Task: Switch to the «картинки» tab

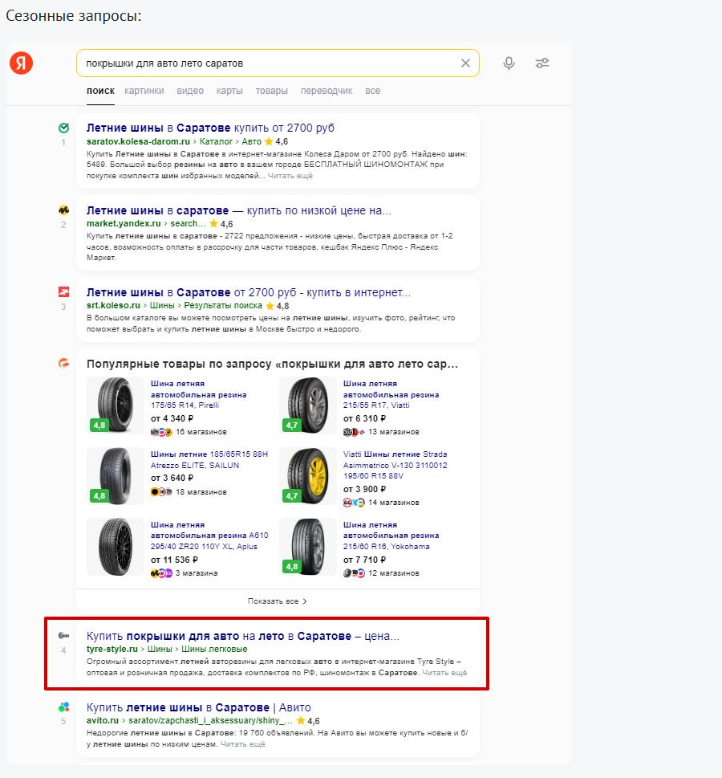Action: coord(144,91)
